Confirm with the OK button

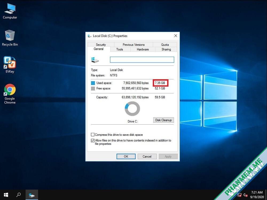tap(126, 157)
